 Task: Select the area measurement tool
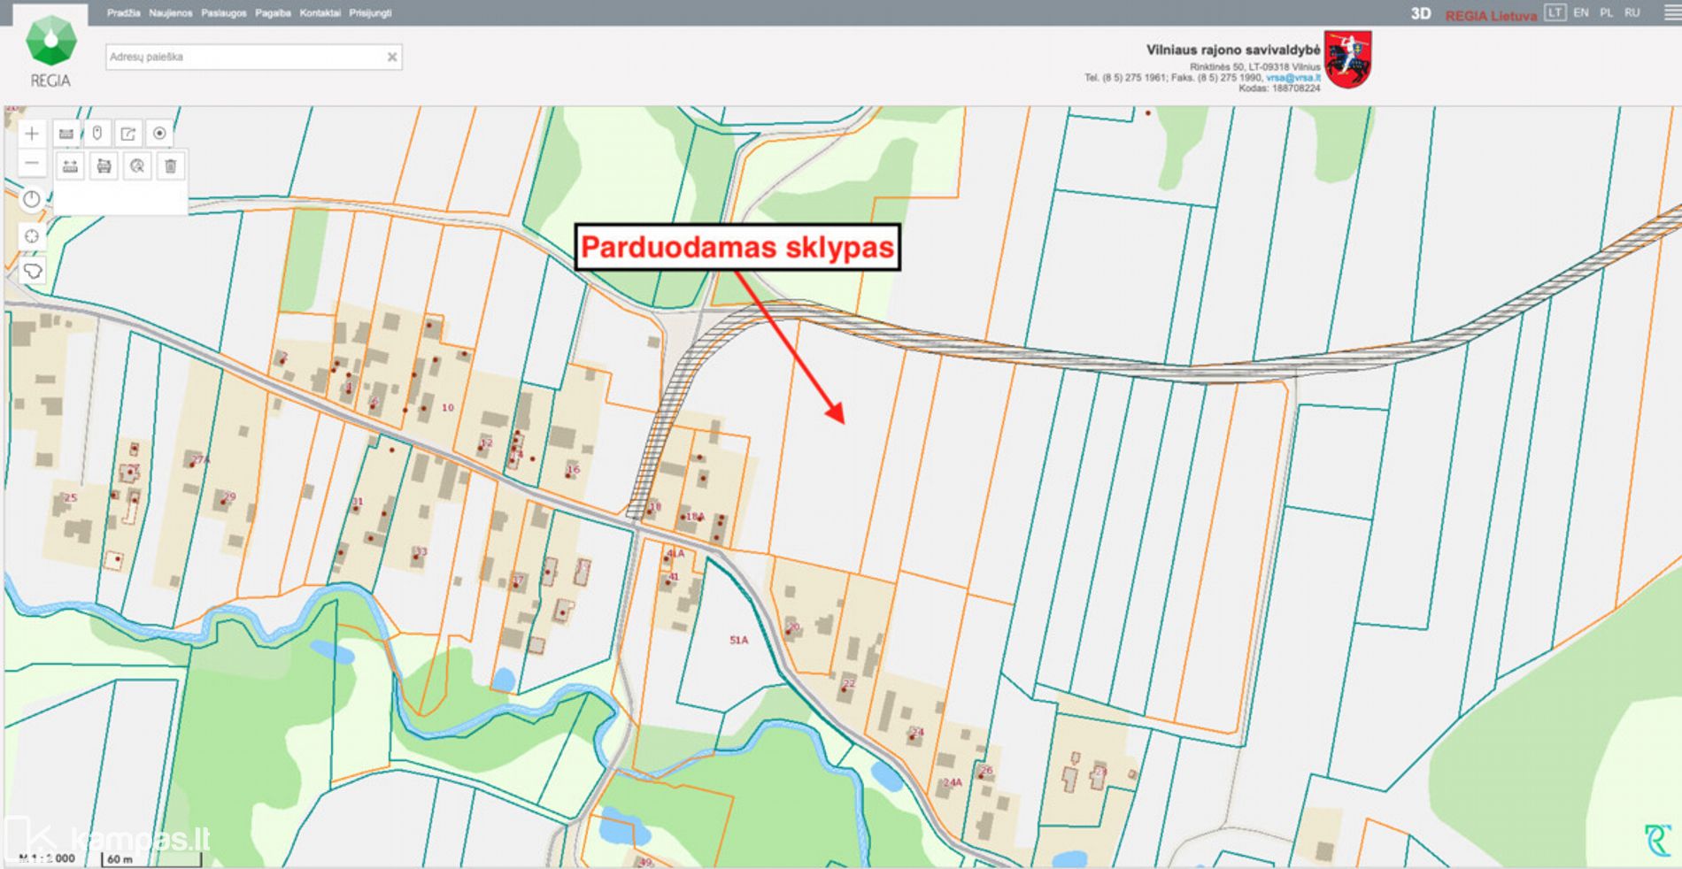[104, 166]
